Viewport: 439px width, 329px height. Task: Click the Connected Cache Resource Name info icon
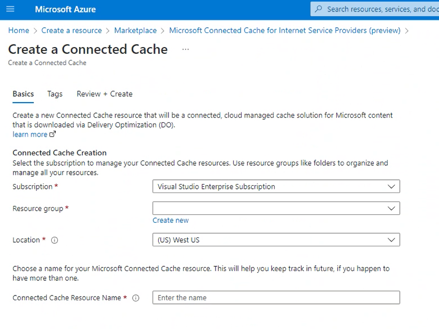[136, 298]
